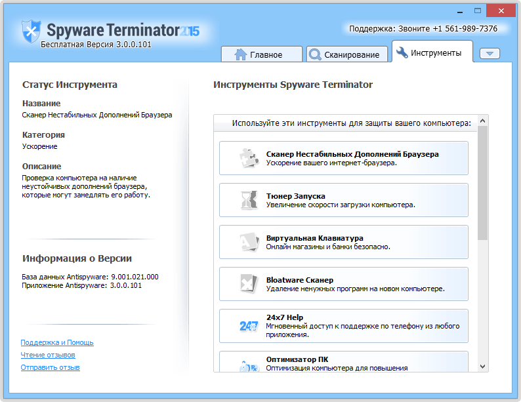Click the tools list scrollbar up arrow
Screen dimensions: 521x402
click(483, 121)
